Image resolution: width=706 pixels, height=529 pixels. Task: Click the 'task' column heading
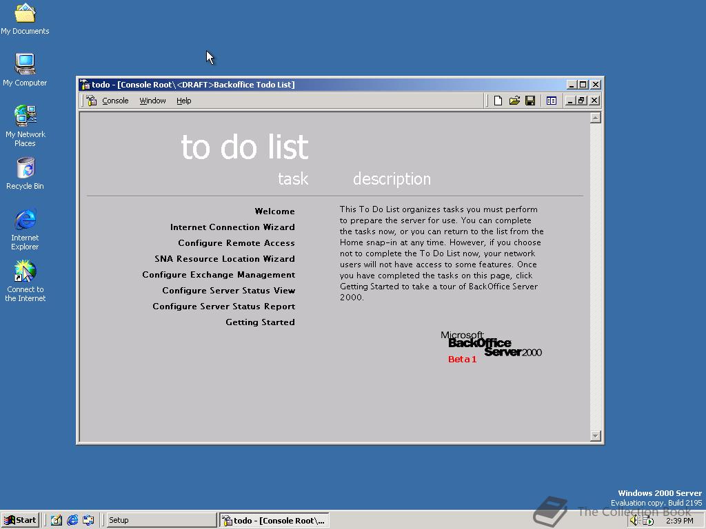[x=293, y=179]
